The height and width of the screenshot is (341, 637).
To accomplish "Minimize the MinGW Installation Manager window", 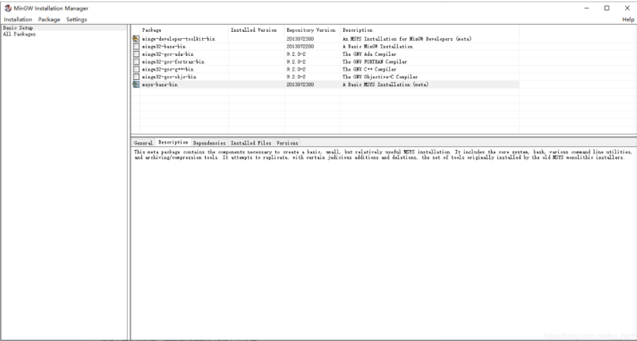I will [587, 8].
